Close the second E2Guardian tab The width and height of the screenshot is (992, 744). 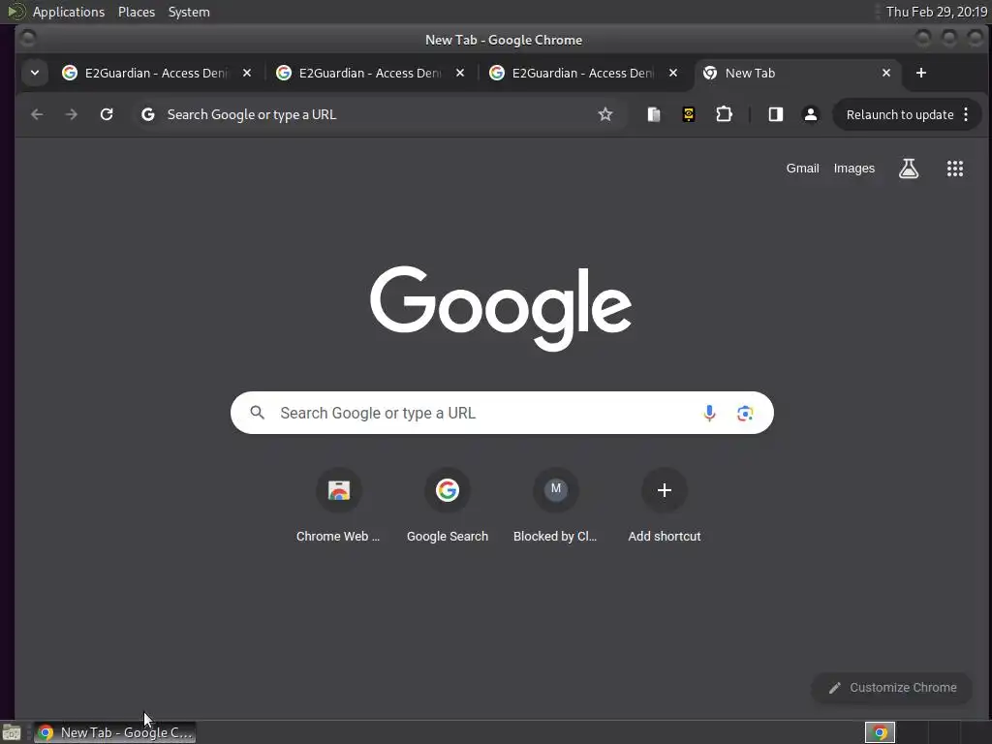point(460,73)
